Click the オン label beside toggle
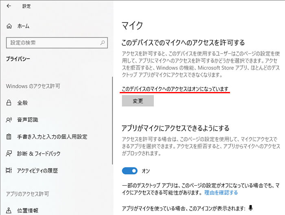The height and width of the screenshot is (215, 285). coord(146,171)
